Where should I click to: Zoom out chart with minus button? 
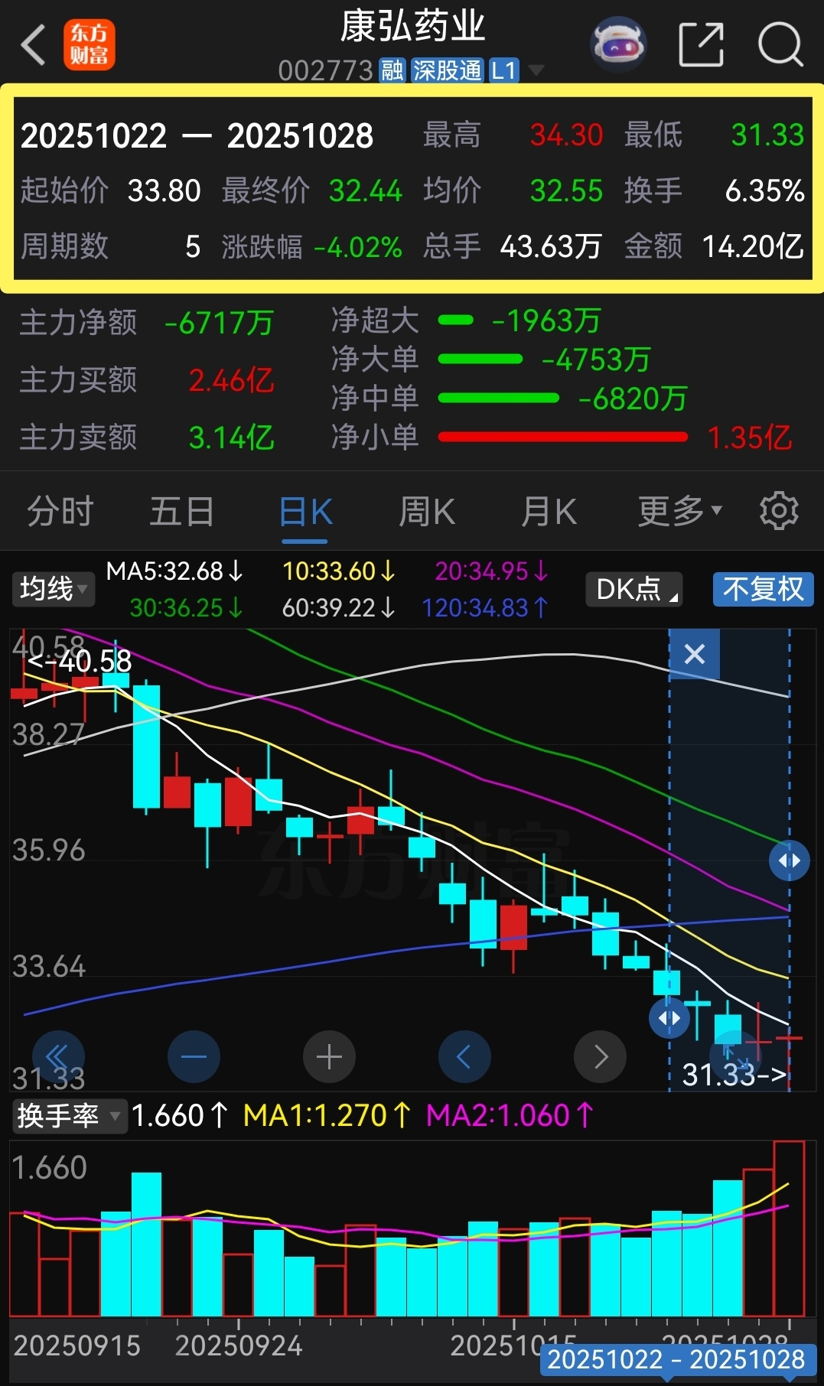194,1057
